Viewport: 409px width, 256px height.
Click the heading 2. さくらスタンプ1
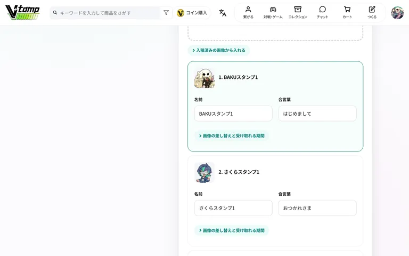(239, 172)
